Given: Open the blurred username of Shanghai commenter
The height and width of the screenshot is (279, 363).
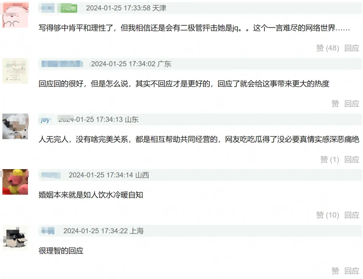Looking at the screenshot, I should coord(48,231).
